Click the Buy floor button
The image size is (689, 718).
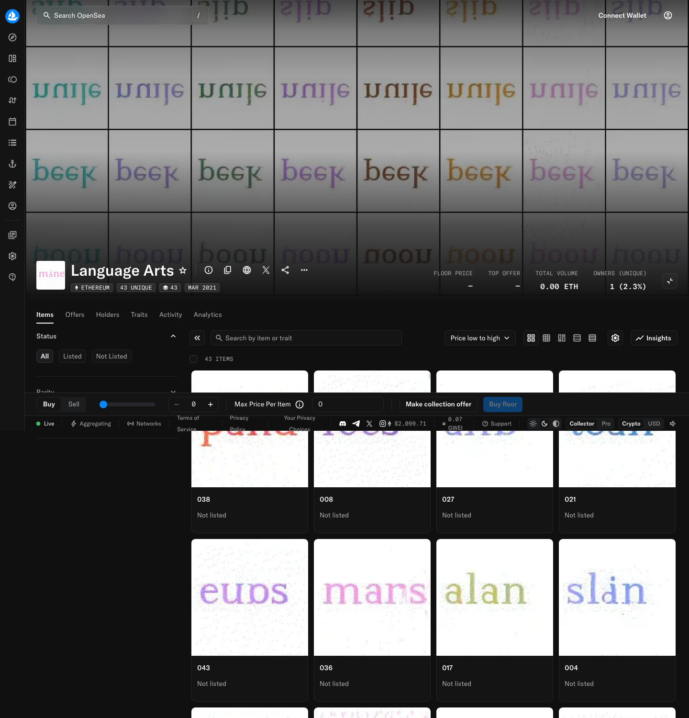(503, 404)
